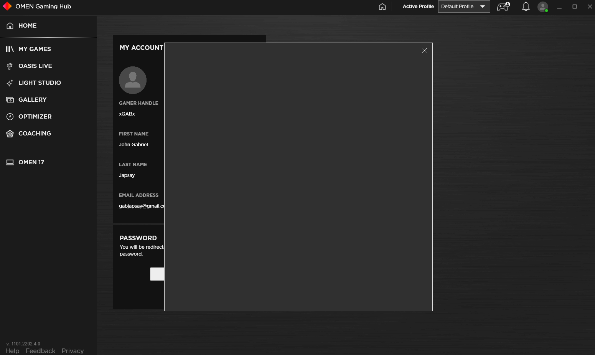The height and width of the screenshot is (355, 595).
Task: Close the OMEN Gaming Hub window
Action: (x=590, y=7)
